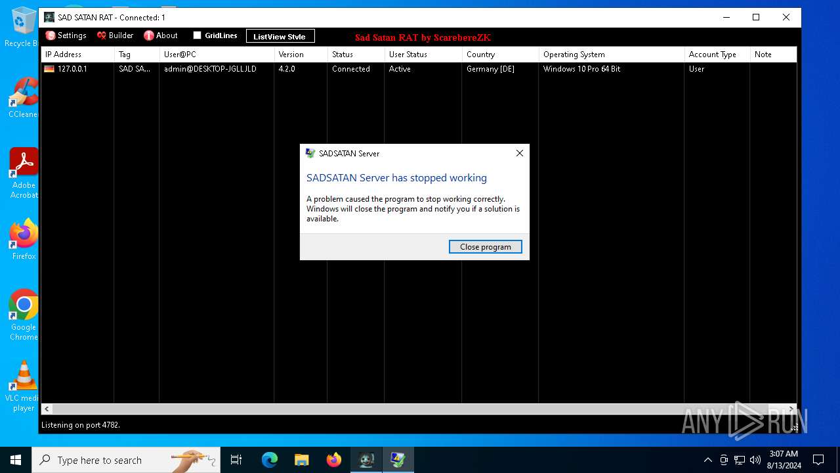Open the Settings menu
The image size is (840, 473).
click(66, 35)
